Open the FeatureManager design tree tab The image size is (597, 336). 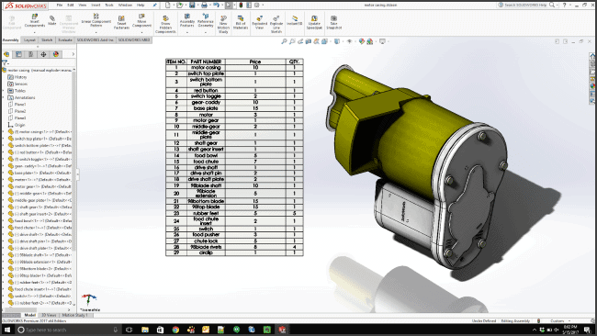(6, 54)
